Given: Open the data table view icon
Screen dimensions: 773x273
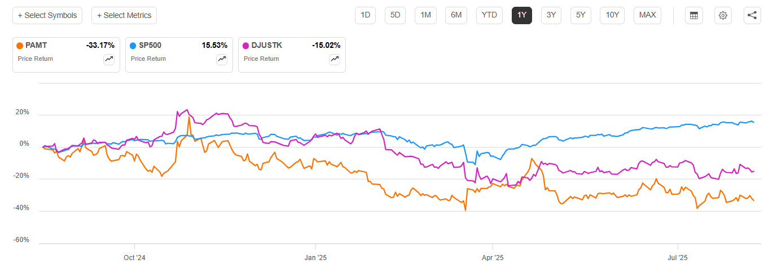Looking at the screenshot, I should pyautogui.click(x=694, y=15).
